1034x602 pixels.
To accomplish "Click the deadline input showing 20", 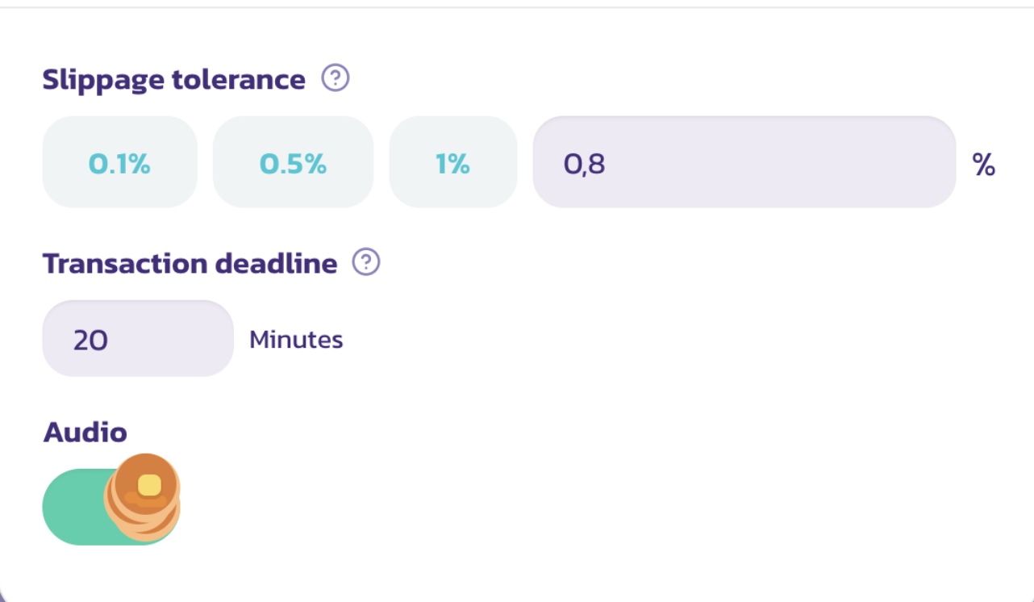I will [x=138, y=339].
